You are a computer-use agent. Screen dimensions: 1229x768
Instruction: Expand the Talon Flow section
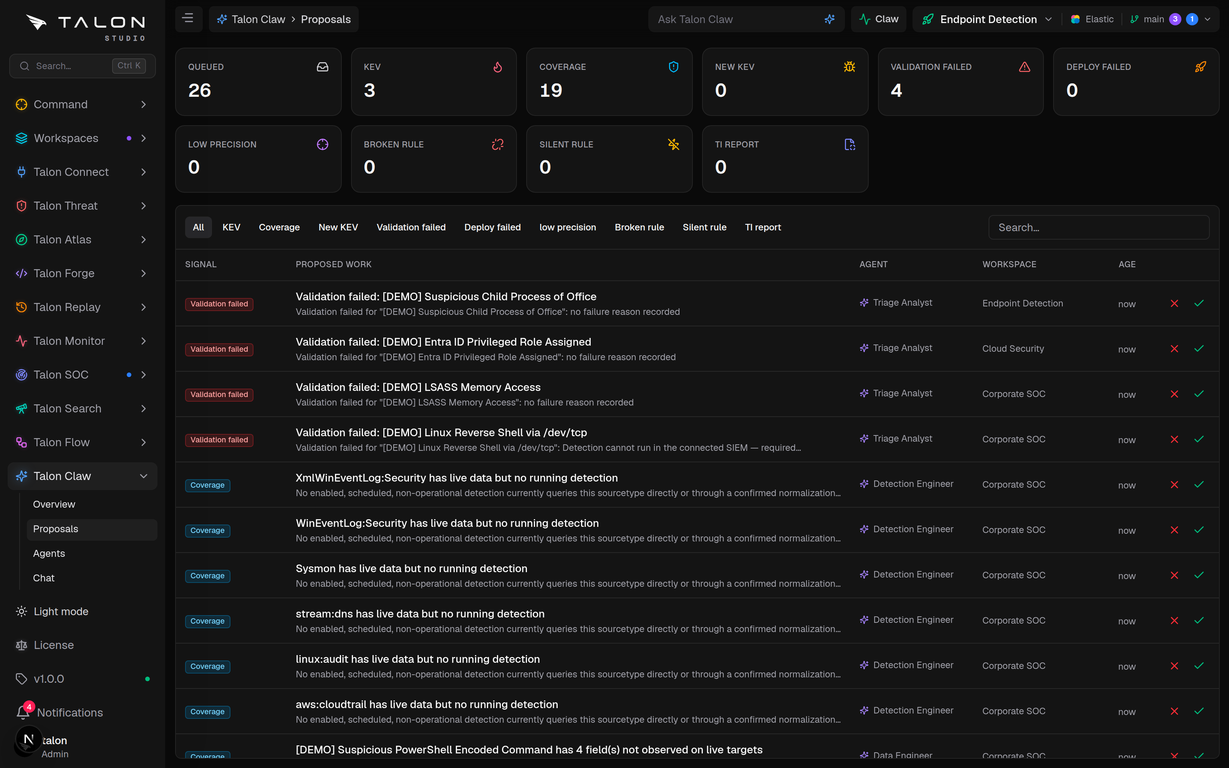tap(82, 442)
